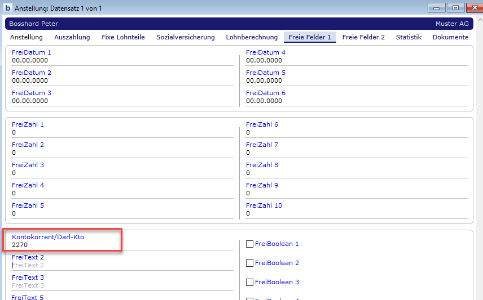
Task: Go to the Lohnberechnung tab
Action: (x=252, y=37)
